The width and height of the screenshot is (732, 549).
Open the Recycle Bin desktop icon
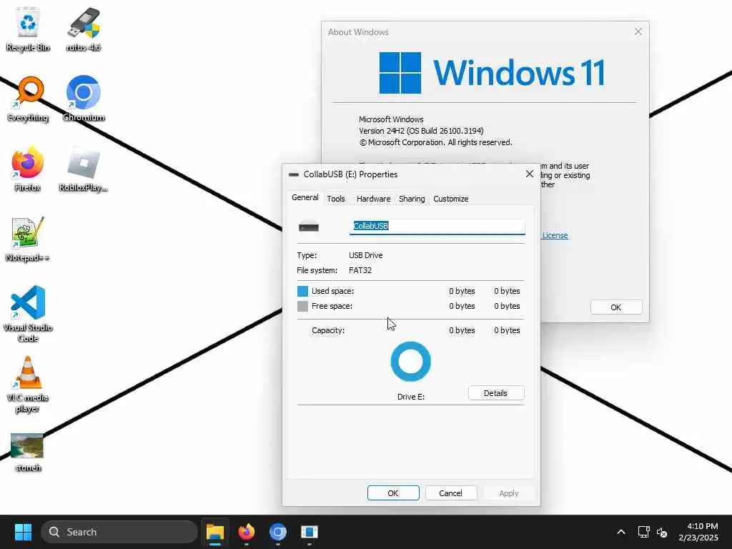[28, 29]
